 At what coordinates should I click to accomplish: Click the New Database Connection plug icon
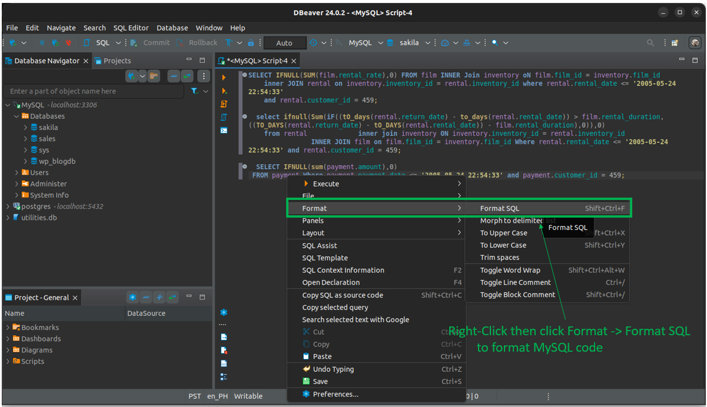tap(12, 43)
